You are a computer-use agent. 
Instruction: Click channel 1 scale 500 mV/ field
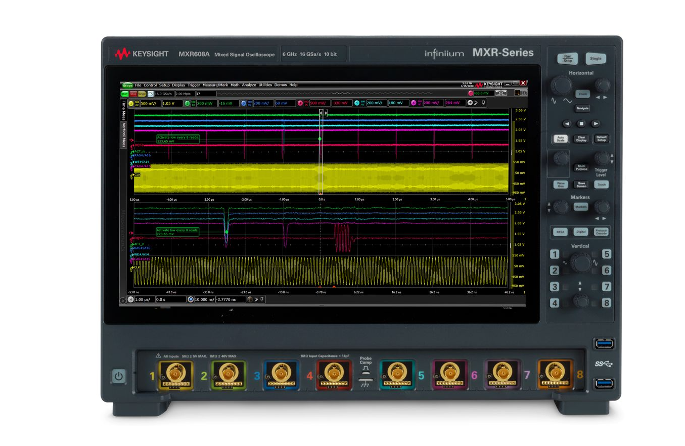pos(150,104)
